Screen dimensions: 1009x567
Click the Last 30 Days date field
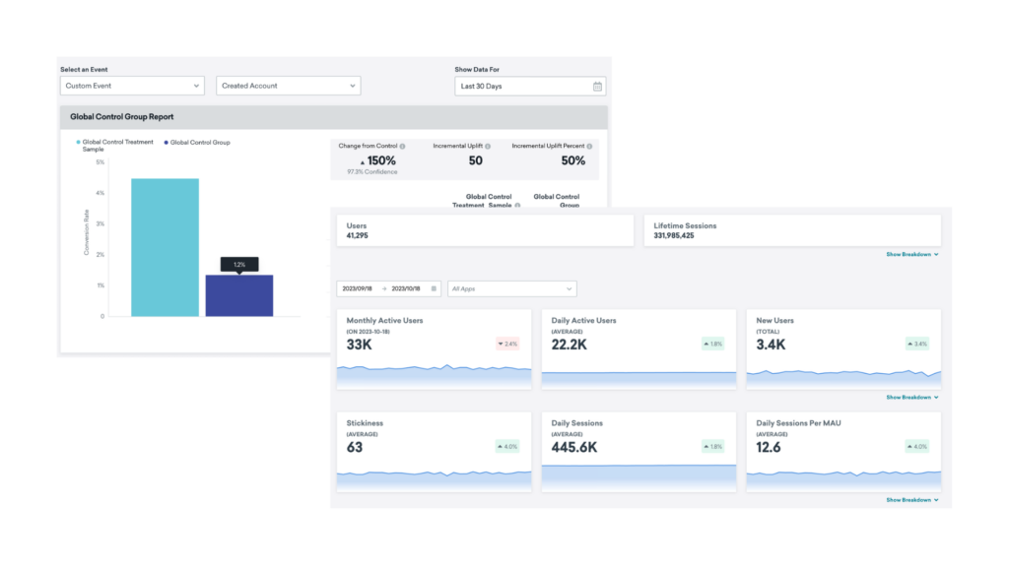tap(529, 87)
